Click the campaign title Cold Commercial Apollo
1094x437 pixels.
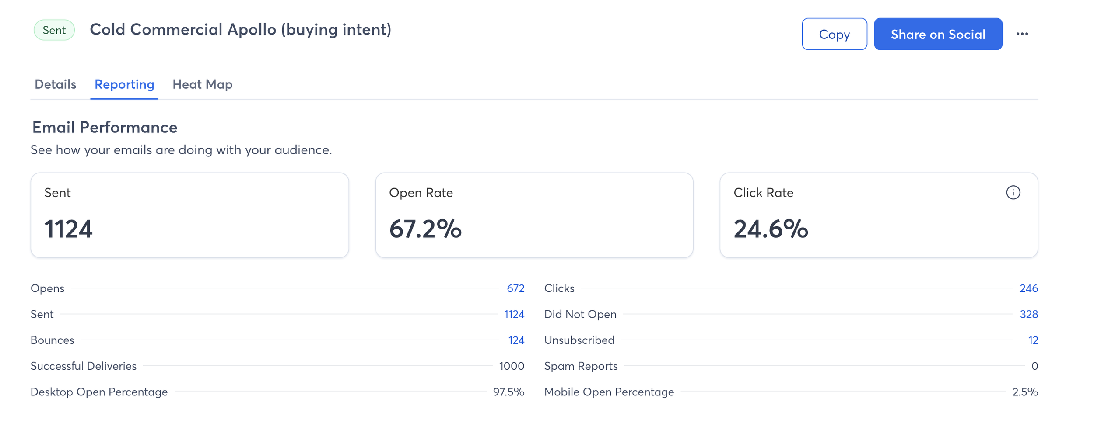240,30
